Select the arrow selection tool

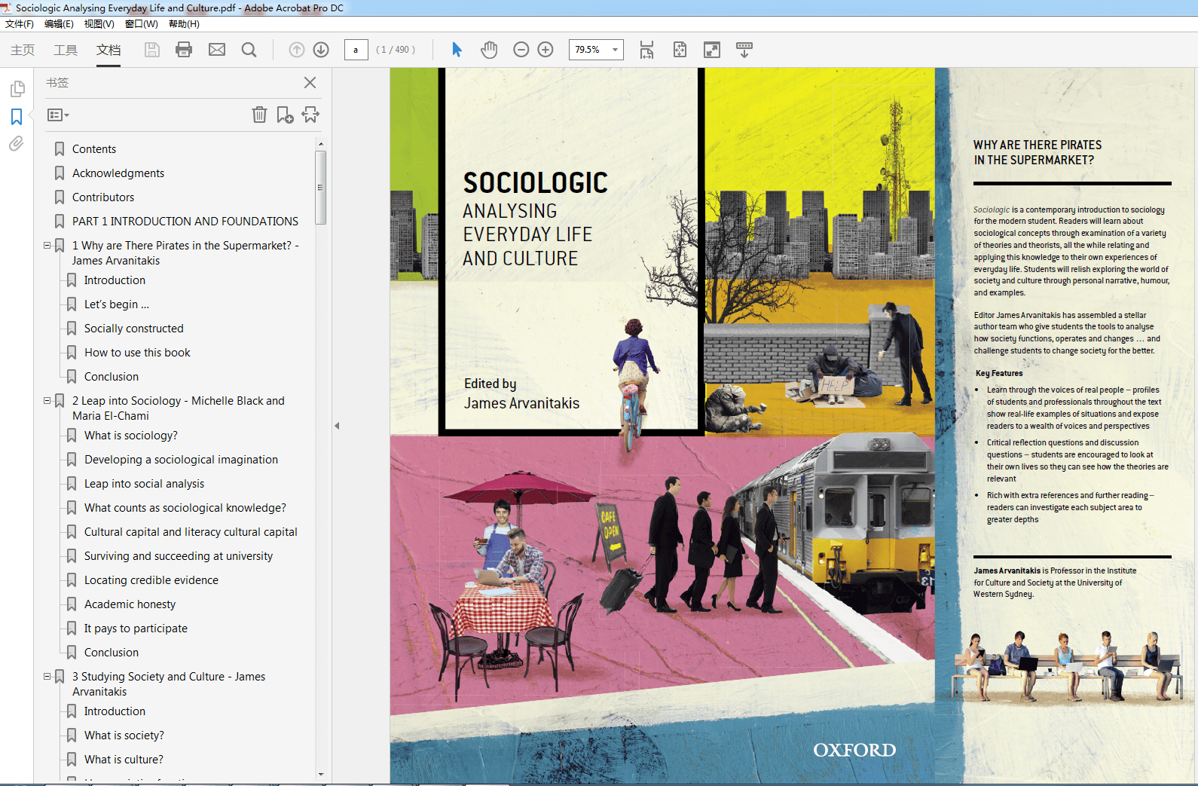[457, 50]
